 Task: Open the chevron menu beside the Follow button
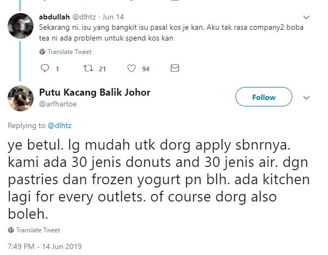(306, 98)
